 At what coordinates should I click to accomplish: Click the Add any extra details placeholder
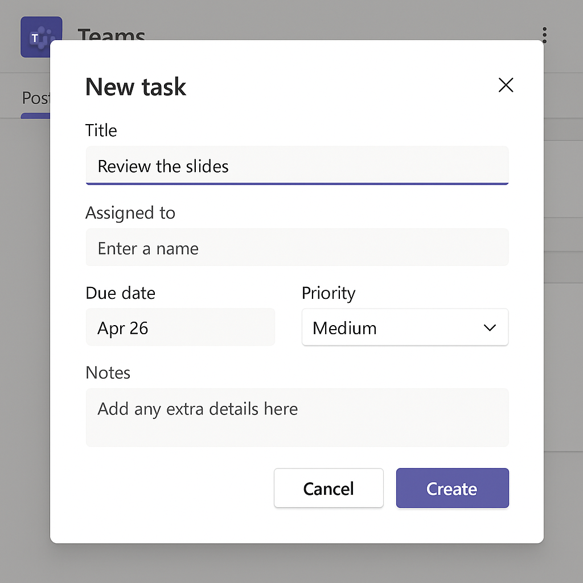198,409
